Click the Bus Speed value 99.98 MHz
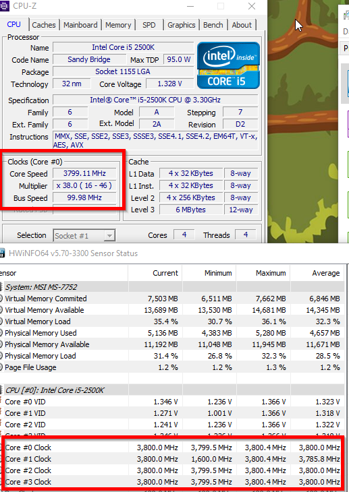 [84, 197]
